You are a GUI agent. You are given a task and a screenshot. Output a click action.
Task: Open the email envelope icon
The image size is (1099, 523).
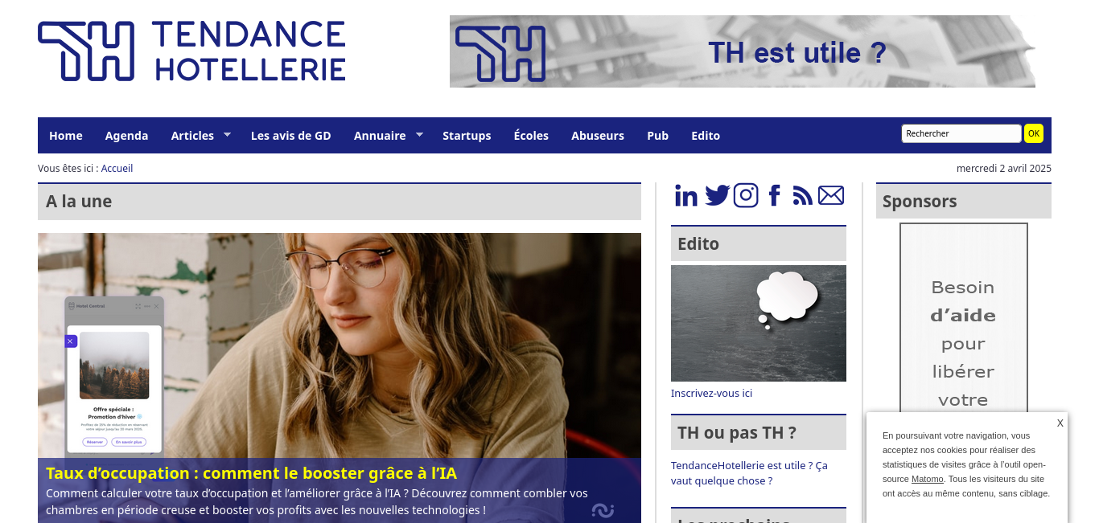point(831,195)
